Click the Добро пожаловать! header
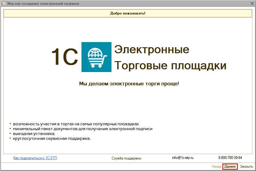 128,13
